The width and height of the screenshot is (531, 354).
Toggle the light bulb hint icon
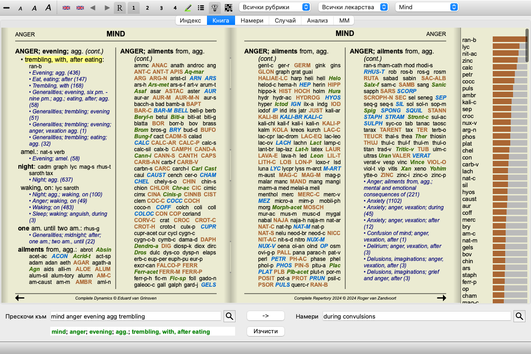tap(214, 7)
